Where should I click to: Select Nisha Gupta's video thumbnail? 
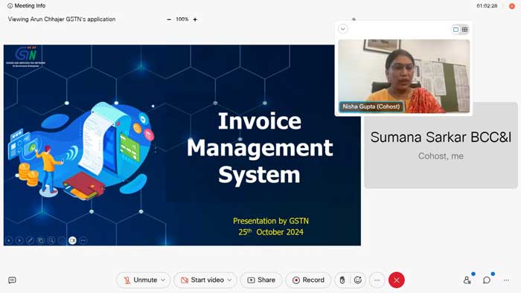click(x=403, y=76)
